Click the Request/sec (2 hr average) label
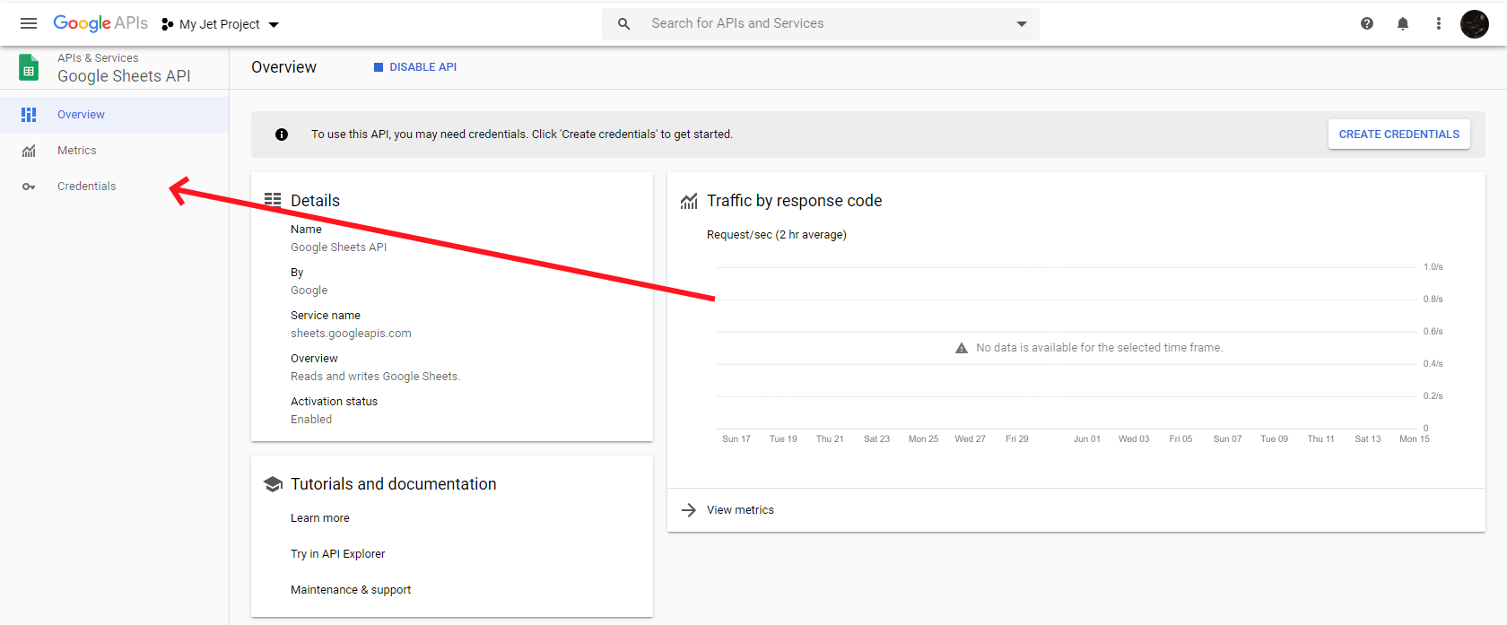Image resolution: width=1507 pixels, height=625 pixels. tap(777, 235)
